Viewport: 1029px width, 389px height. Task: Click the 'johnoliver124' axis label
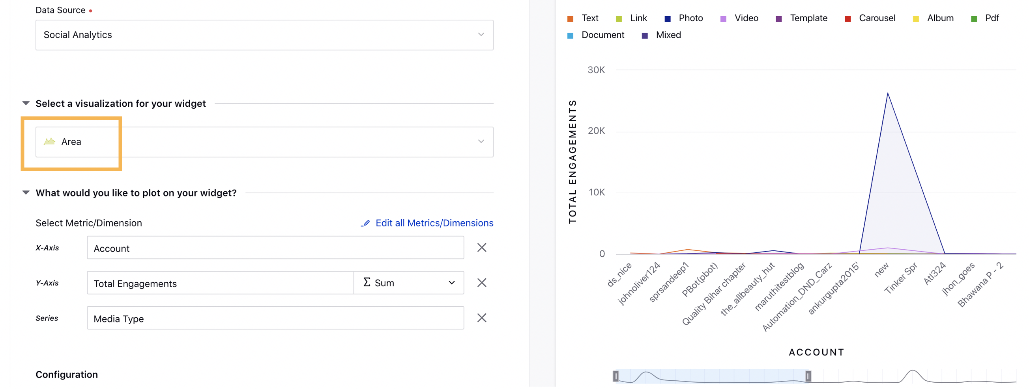(639, 283)
